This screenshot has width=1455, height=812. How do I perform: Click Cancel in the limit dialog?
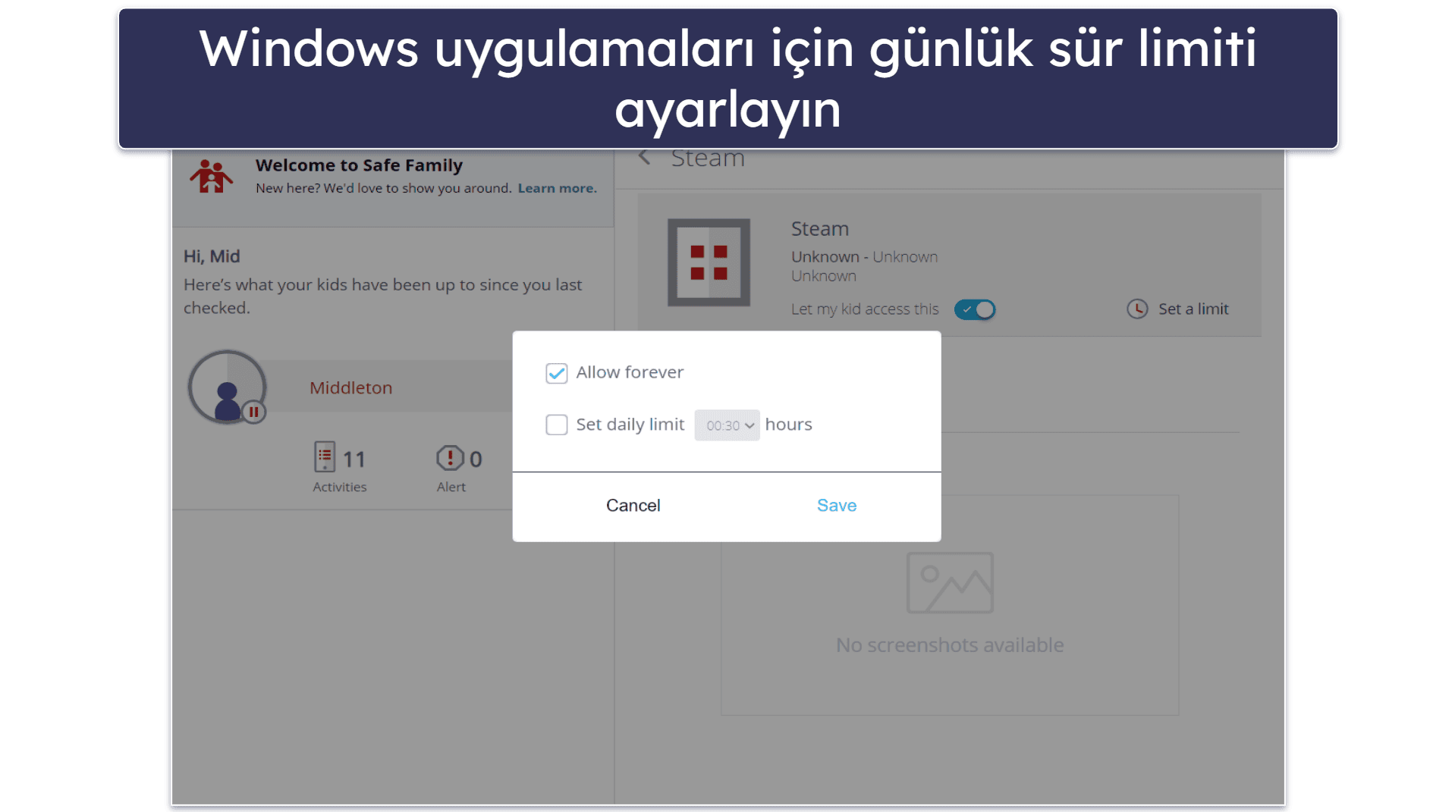click(633, 506)
